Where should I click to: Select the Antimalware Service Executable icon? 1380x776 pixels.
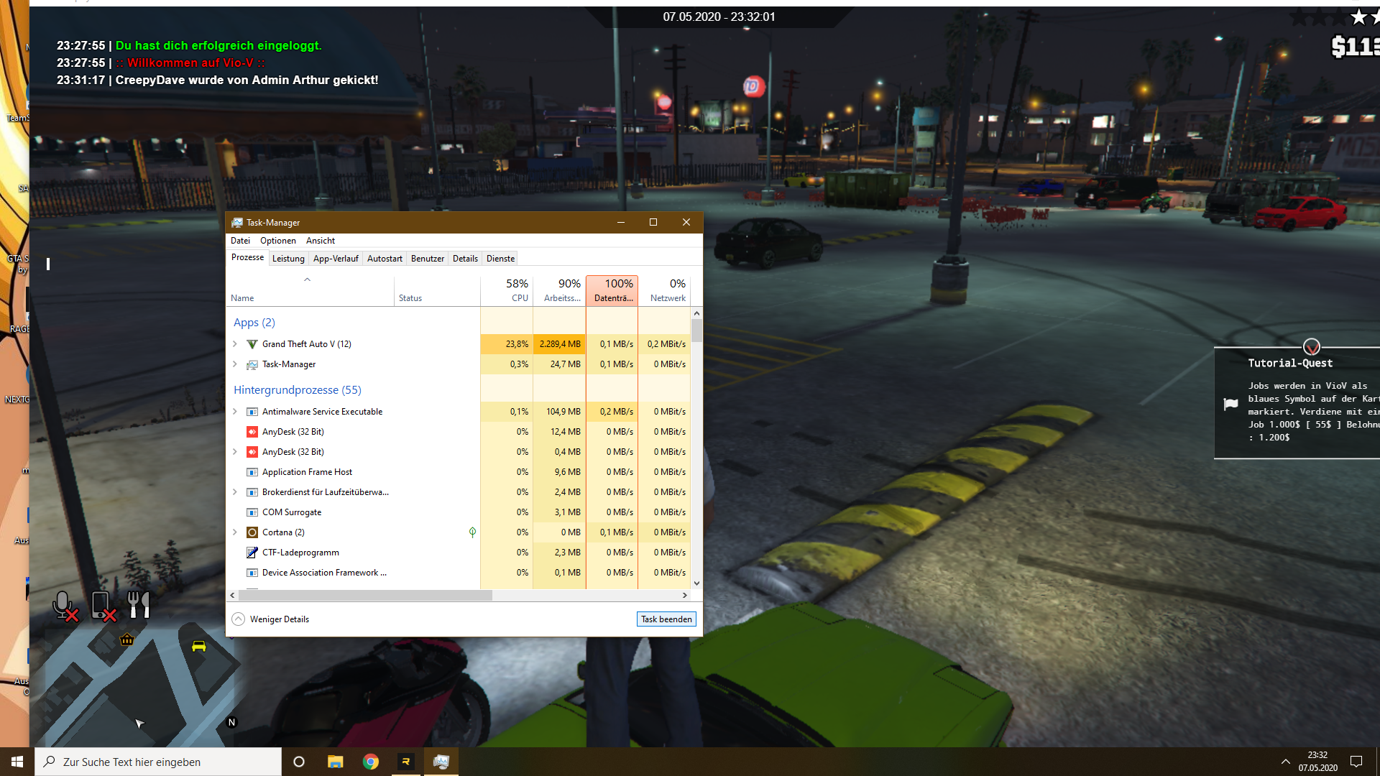point(252,412)
